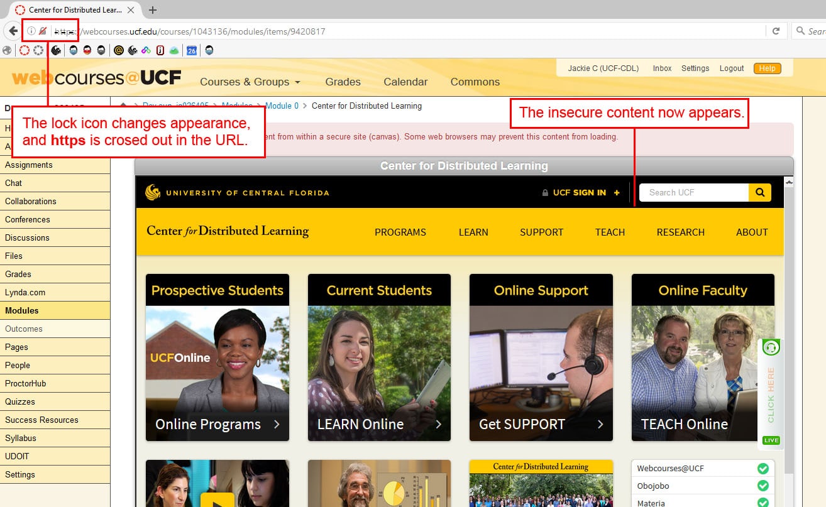Click the webcourses@UCF logo
The image size is (826, 507).
(97, 78)
